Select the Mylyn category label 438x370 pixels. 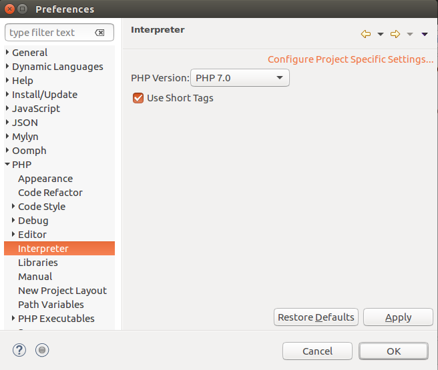pos(25,137)
